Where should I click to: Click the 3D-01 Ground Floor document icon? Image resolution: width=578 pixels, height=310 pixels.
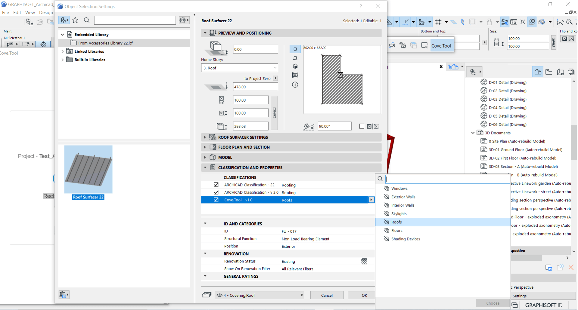(484, 149)
